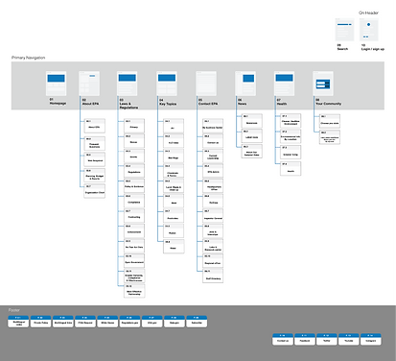Select the Health card under 07 Health
The height and width of the screenshot is (361, 396).
[x=291, y=169]
